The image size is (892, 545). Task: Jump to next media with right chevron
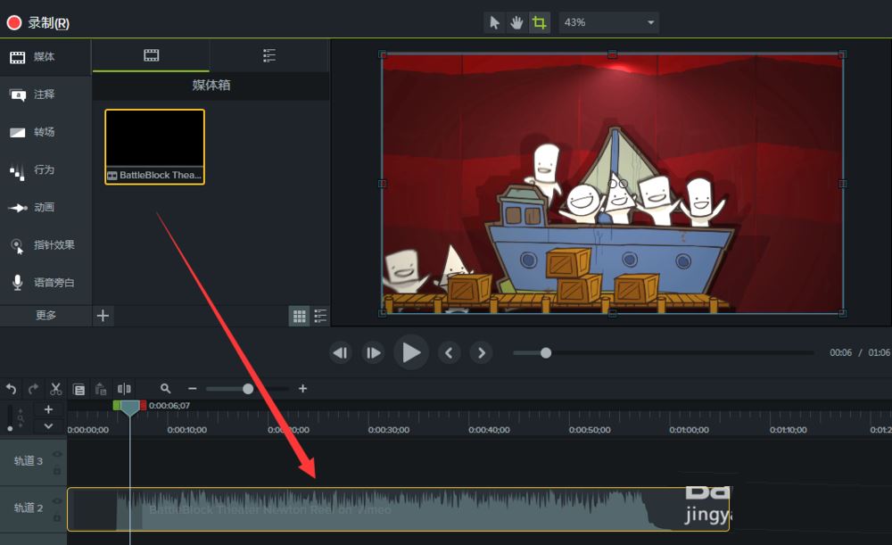click(x=482, y=353)
